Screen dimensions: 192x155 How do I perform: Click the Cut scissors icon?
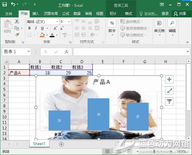point(17,22)
